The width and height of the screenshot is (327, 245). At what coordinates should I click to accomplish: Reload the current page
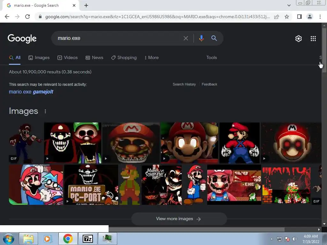(x=27, y=17)
